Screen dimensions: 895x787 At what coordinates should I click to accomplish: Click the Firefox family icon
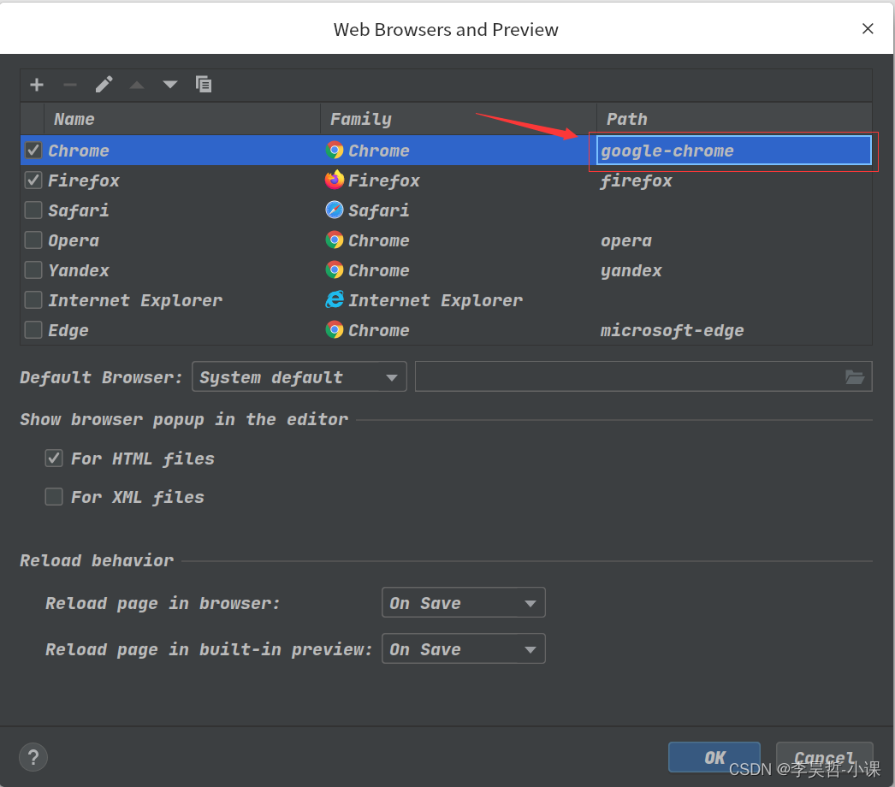[x=335, y=180]
